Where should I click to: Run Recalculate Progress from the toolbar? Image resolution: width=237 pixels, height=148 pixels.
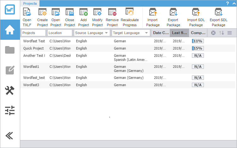click(x=130, y=13)
